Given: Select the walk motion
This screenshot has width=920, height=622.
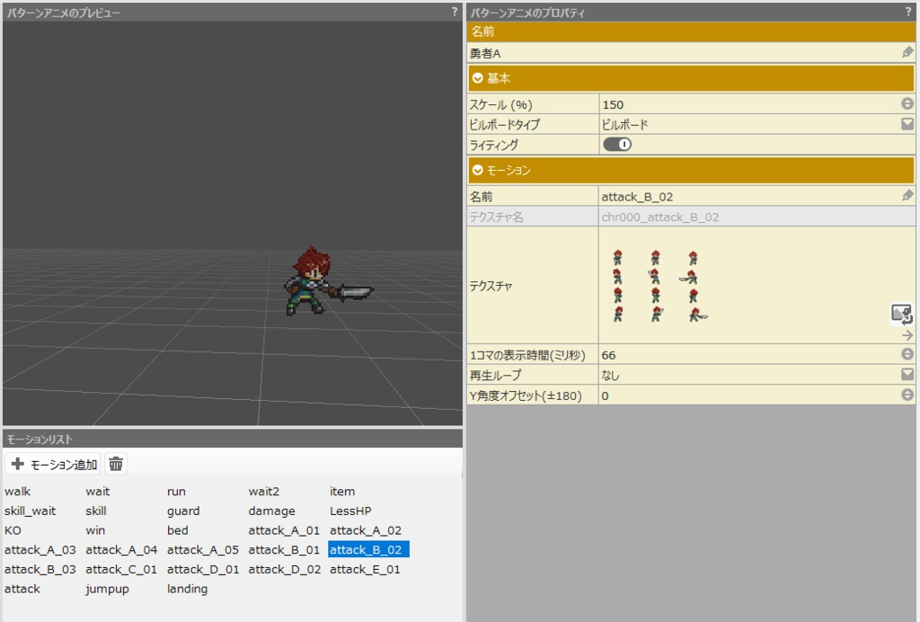Looking at the screenshot, I should [x=18, y=491].
